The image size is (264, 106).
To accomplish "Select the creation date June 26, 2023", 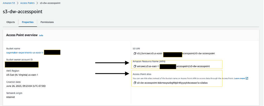I will [x=26, y=86].
